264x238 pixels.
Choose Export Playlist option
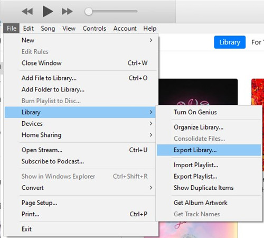(209, 177)
